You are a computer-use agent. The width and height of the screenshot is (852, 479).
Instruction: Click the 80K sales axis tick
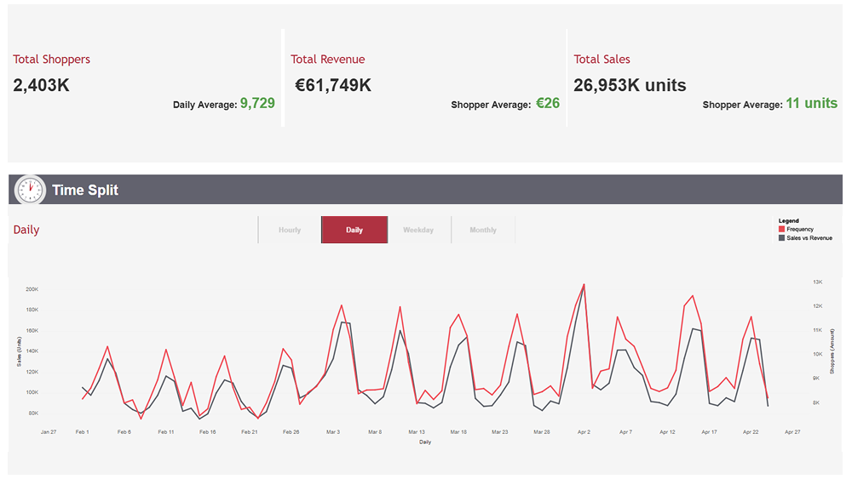click(x=33, y=413)
